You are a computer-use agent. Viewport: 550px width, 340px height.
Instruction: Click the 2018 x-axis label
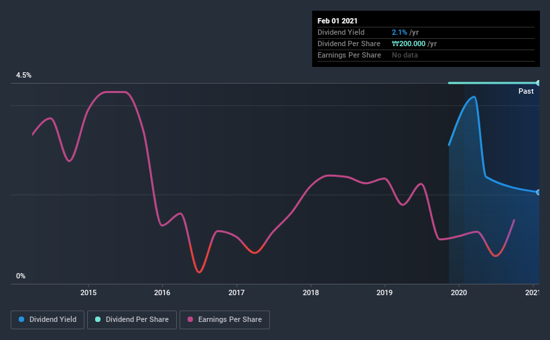point(311,292)
